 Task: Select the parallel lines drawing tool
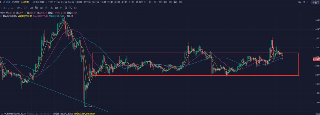coord(12,8)
